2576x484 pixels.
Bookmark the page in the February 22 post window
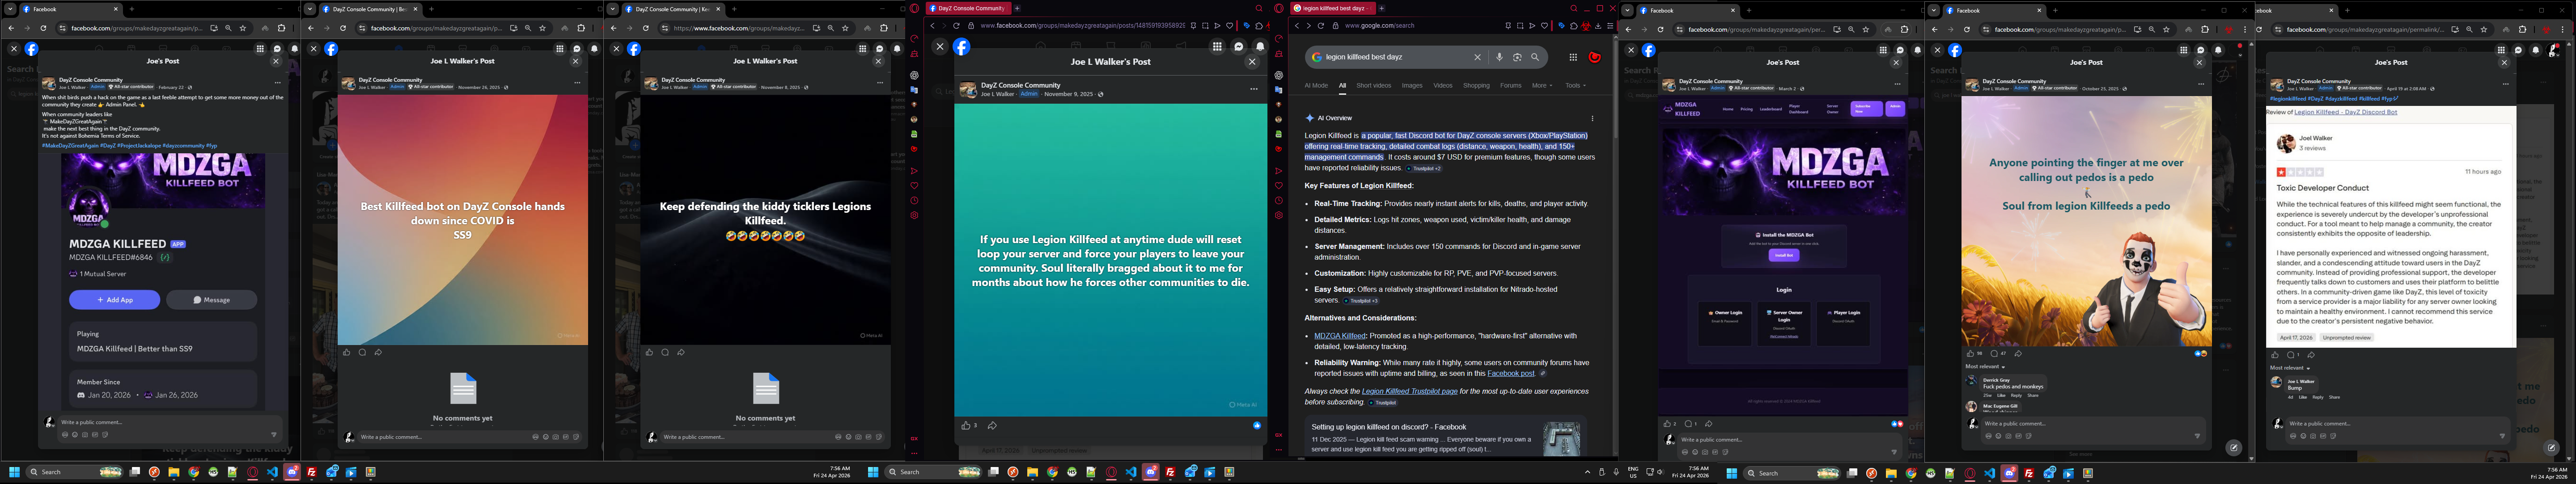(243, 28)
